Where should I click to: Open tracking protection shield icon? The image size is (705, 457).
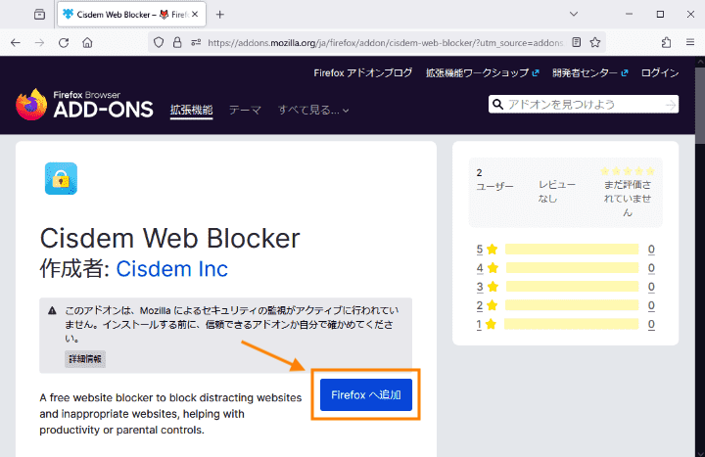point(159,43)
